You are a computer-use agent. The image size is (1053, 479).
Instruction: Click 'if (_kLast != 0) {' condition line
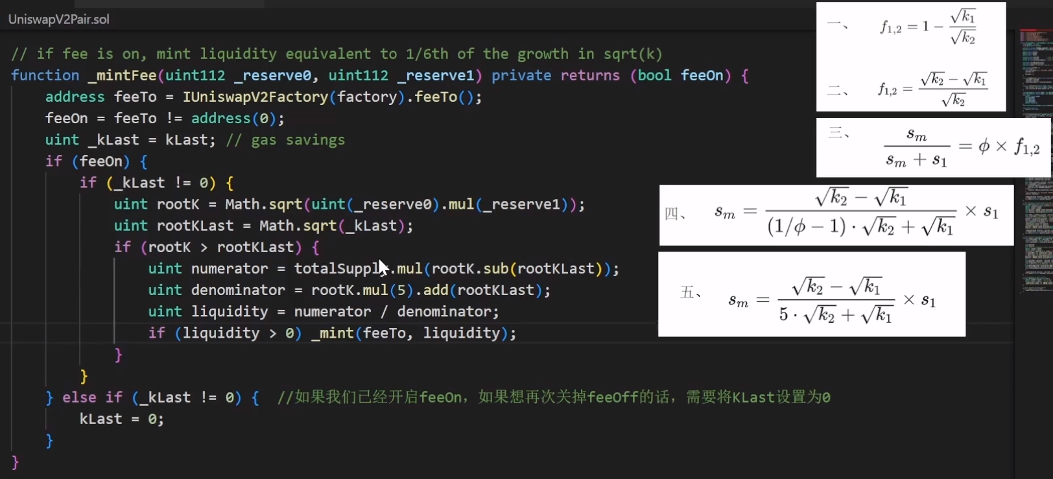[157, 183]
